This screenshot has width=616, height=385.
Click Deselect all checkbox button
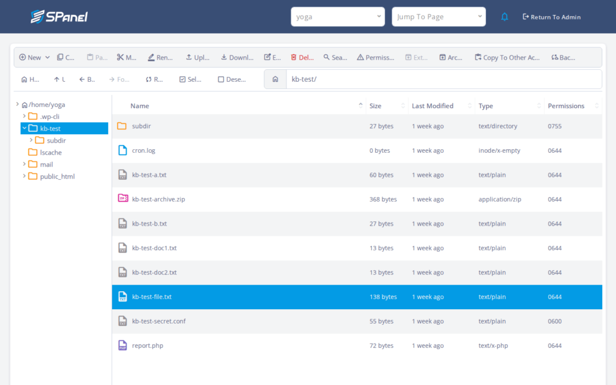point(232,79)
